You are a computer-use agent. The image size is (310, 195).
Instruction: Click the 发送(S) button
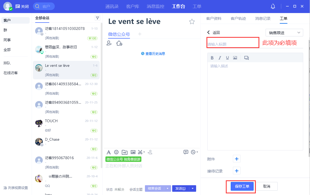pyautogui.click(x=181, y=188)
